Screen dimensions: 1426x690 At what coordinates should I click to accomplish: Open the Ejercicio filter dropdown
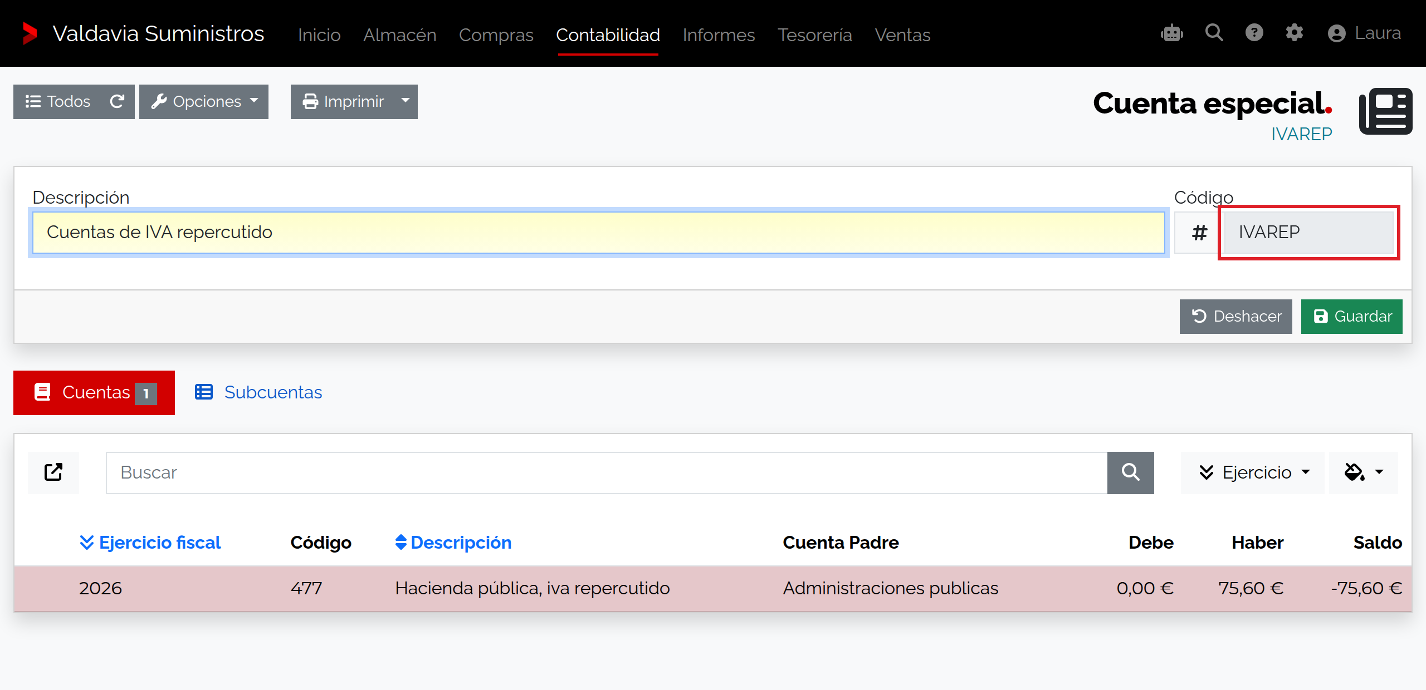click(x=1253, y=472)
